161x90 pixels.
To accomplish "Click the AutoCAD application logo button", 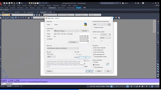I will coord(1,4).
